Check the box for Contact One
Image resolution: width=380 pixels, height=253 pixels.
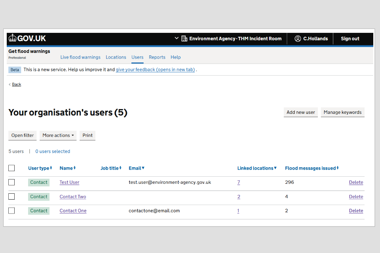point(11,211)
